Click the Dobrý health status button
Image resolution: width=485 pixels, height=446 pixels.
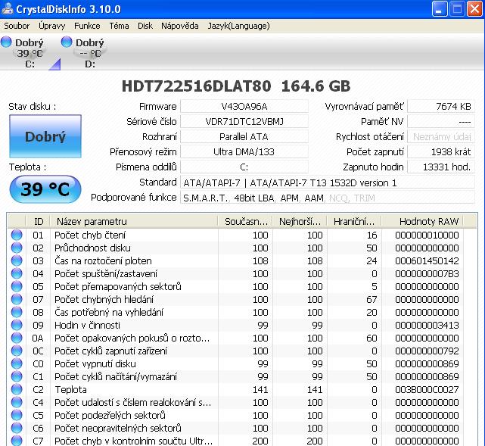(45, 137)
